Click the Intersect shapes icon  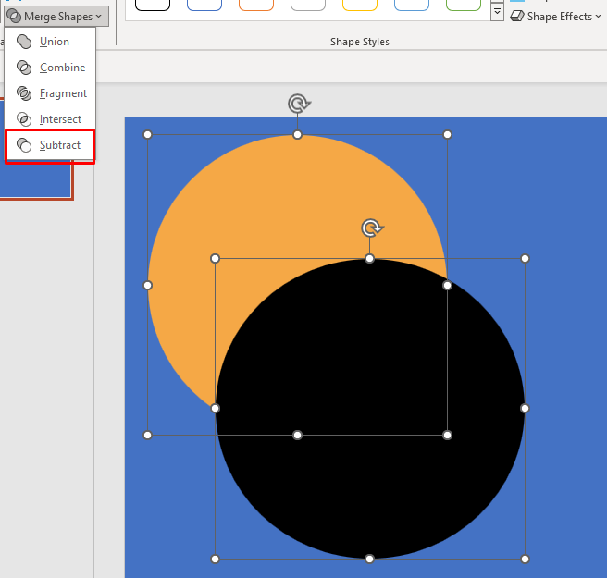click(25, 119)
